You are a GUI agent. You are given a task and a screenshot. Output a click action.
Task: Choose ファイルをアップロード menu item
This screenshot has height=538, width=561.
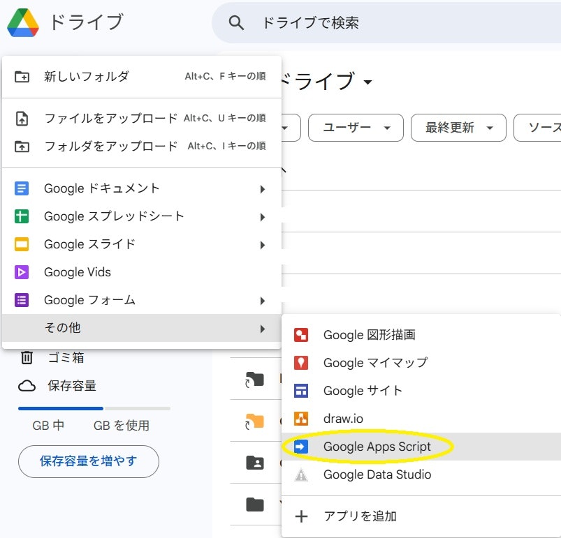point(142,118)
